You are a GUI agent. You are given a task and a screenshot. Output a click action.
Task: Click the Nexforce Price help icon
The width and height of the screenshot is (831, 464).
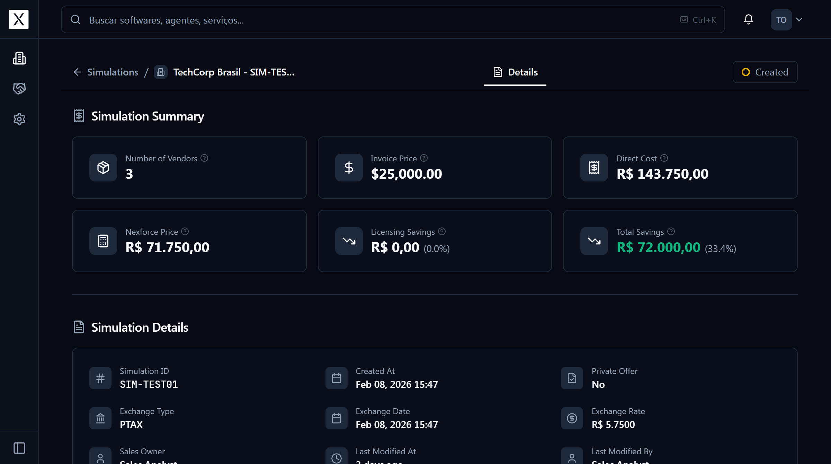185,232
